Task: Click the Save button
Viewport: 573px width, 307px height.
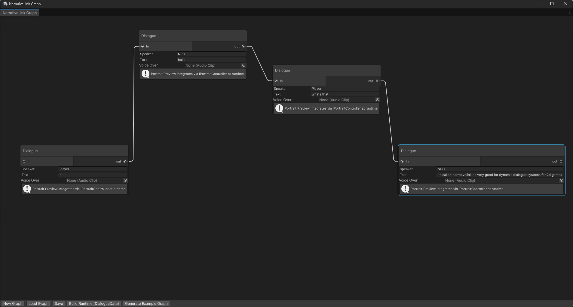Action: tap(59, 304)
